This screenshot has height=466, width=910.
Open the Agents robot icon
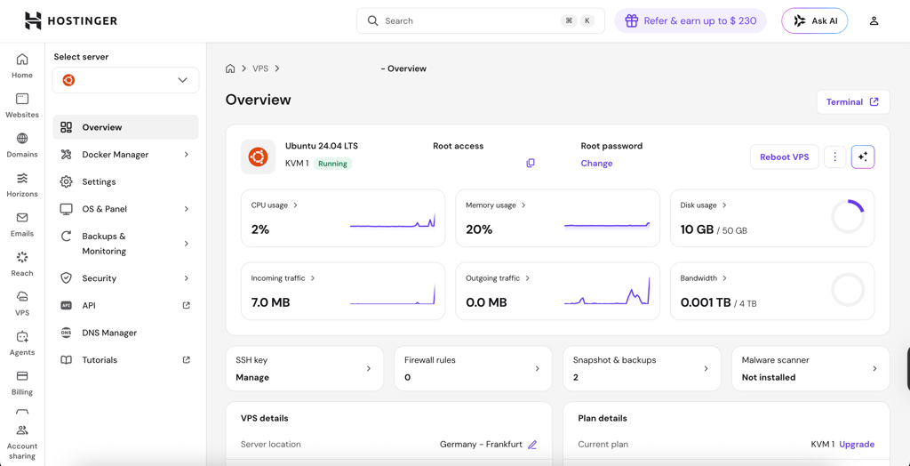pos(22,336)
